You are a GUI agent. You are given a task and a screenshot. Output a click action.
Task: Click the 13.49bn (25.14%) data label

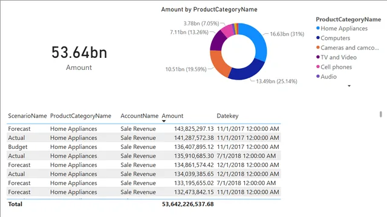(276, 81)
